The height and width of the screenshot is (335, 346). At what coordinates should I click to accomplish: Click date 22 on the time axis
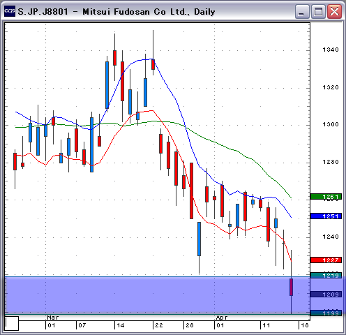pyautogui.click(x=159, y=325)
